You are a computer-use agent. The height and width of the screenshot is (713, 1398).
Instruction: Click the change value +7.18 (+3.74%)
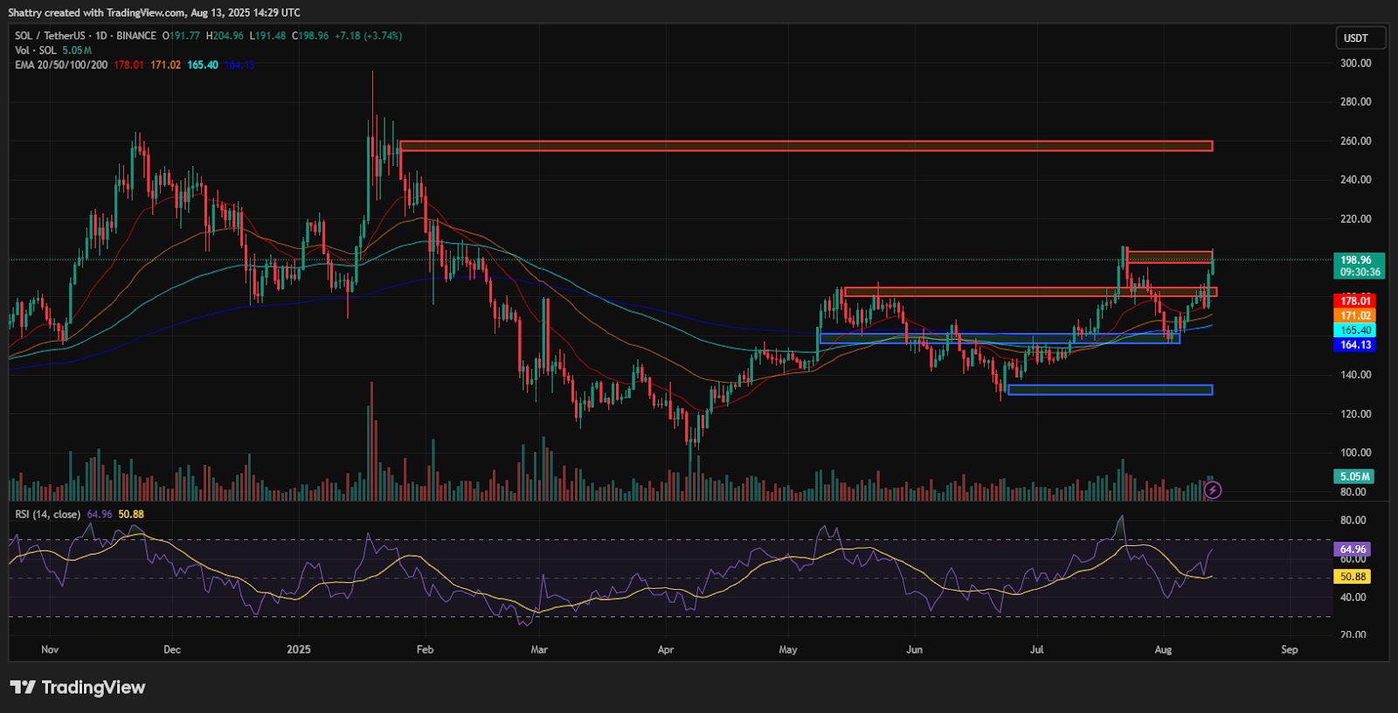click(368, 36)
